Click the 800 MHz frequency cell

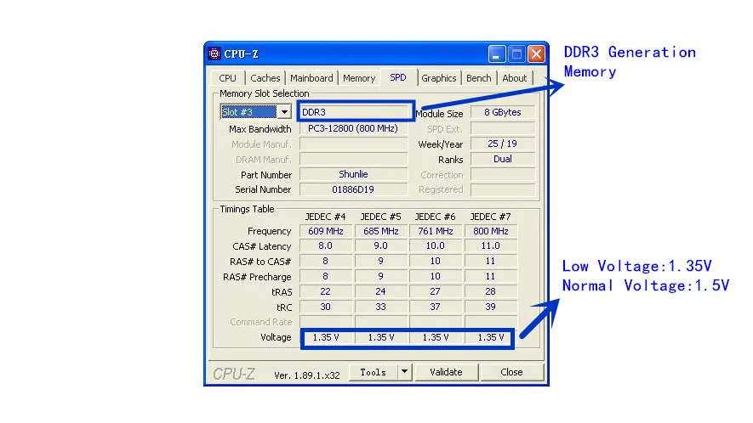pos(490,231)
